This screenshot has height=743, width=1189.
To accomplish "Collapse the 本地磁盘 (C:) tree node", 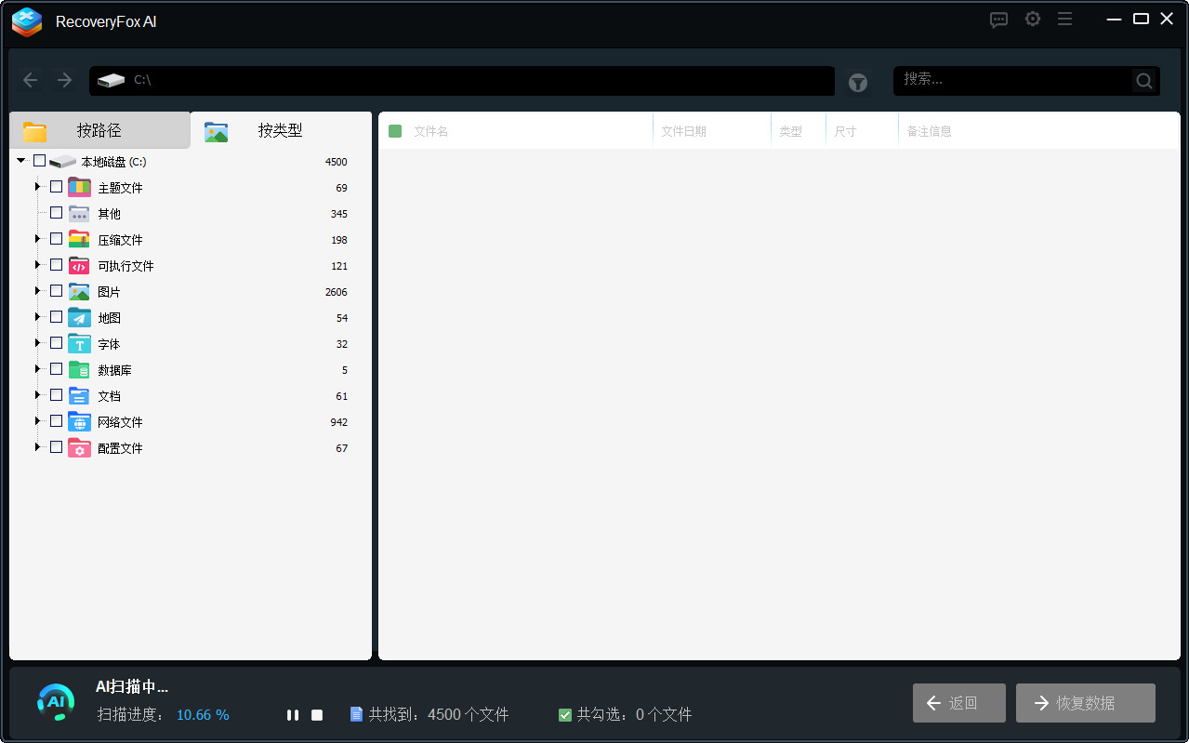I will 20,160.
